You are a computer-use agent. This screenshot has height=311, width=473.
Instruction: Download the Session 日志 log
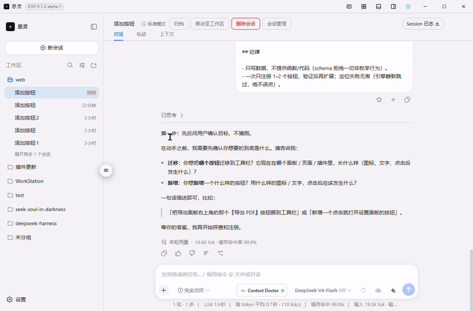coord(422,24)
